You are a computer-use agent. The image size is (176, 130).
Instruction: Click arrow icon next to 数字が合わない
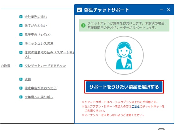pos(21,26)
